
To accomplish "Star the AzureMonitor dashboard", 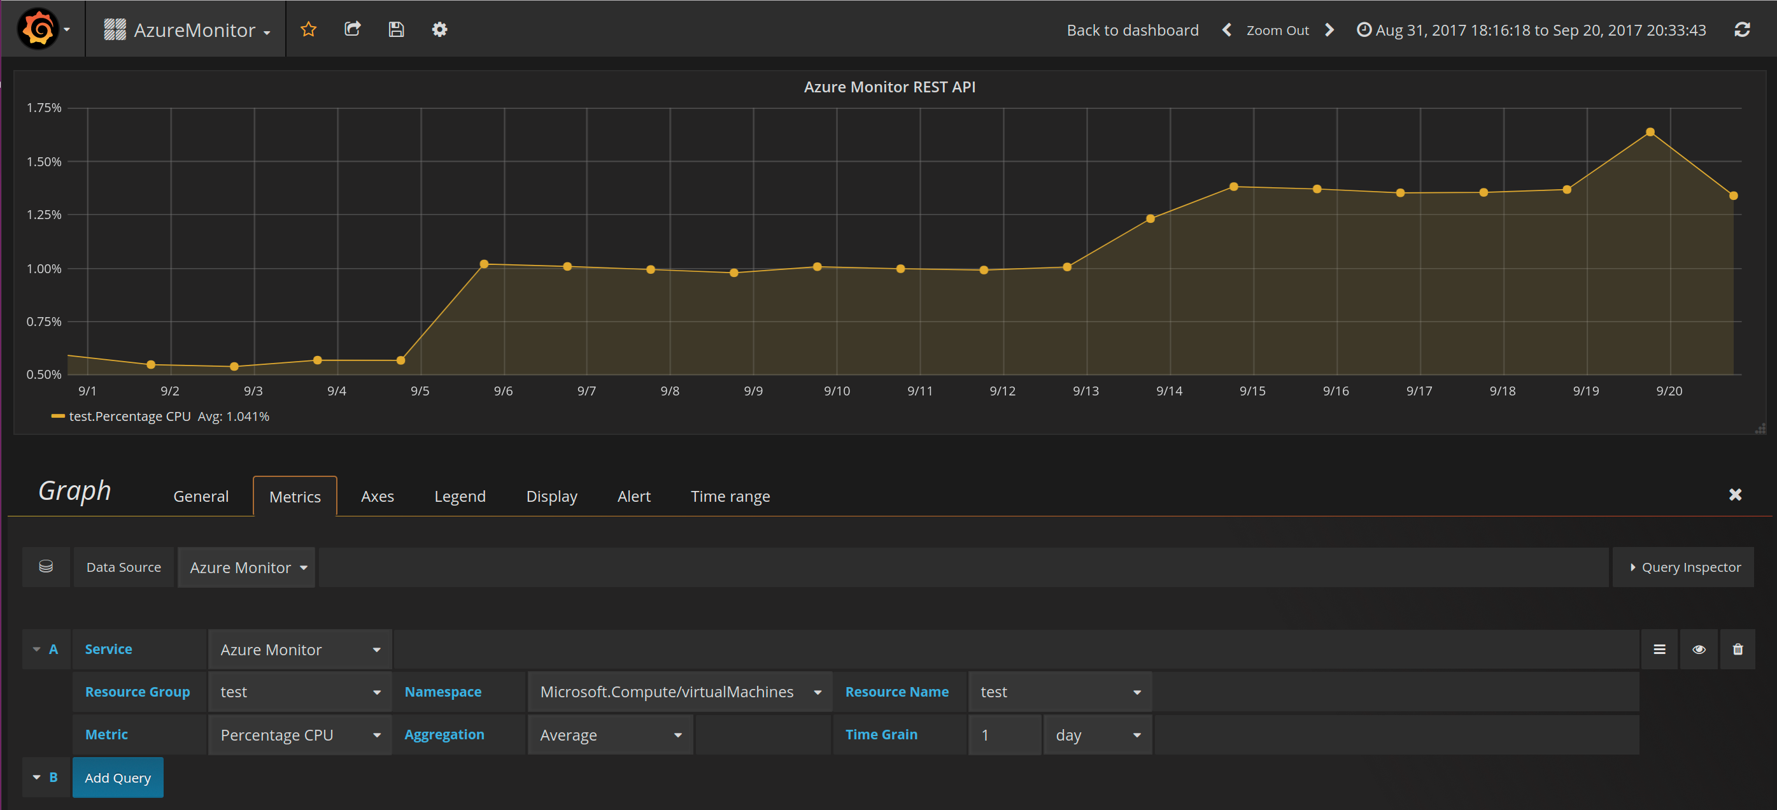I will pos(308,29).
